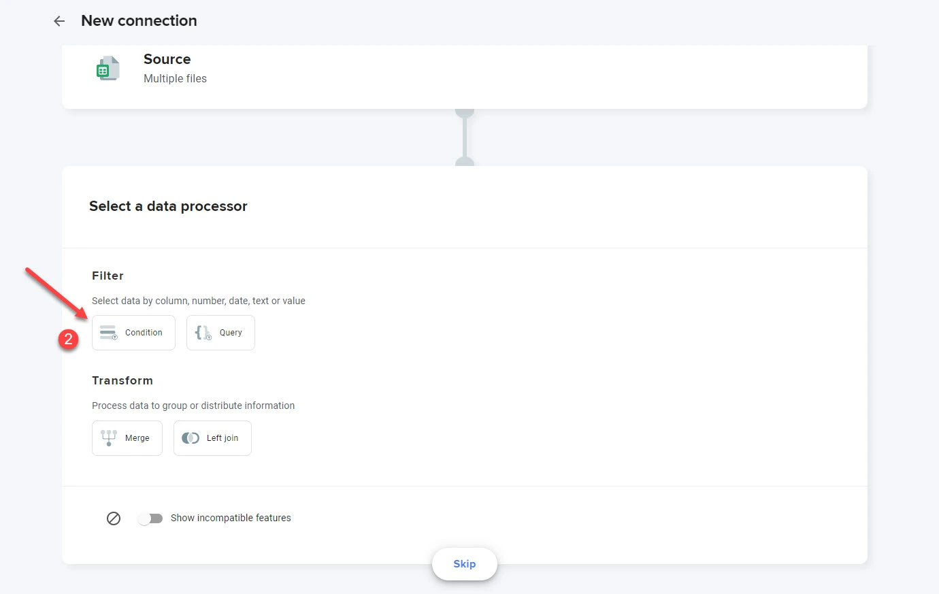Click the Multiple files subtitle
The height and width of the screenshot is (594, 939).
[x=175, y=79]
